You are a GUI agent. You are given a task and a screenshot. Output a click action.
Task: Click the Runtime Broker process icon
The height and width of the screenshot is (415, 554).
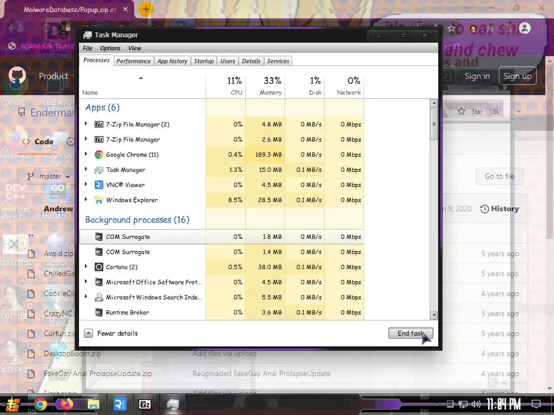point(99,312)
